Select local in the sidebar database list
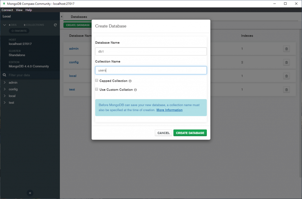This screenshot has width=302, height=199. tap(12, 96)
